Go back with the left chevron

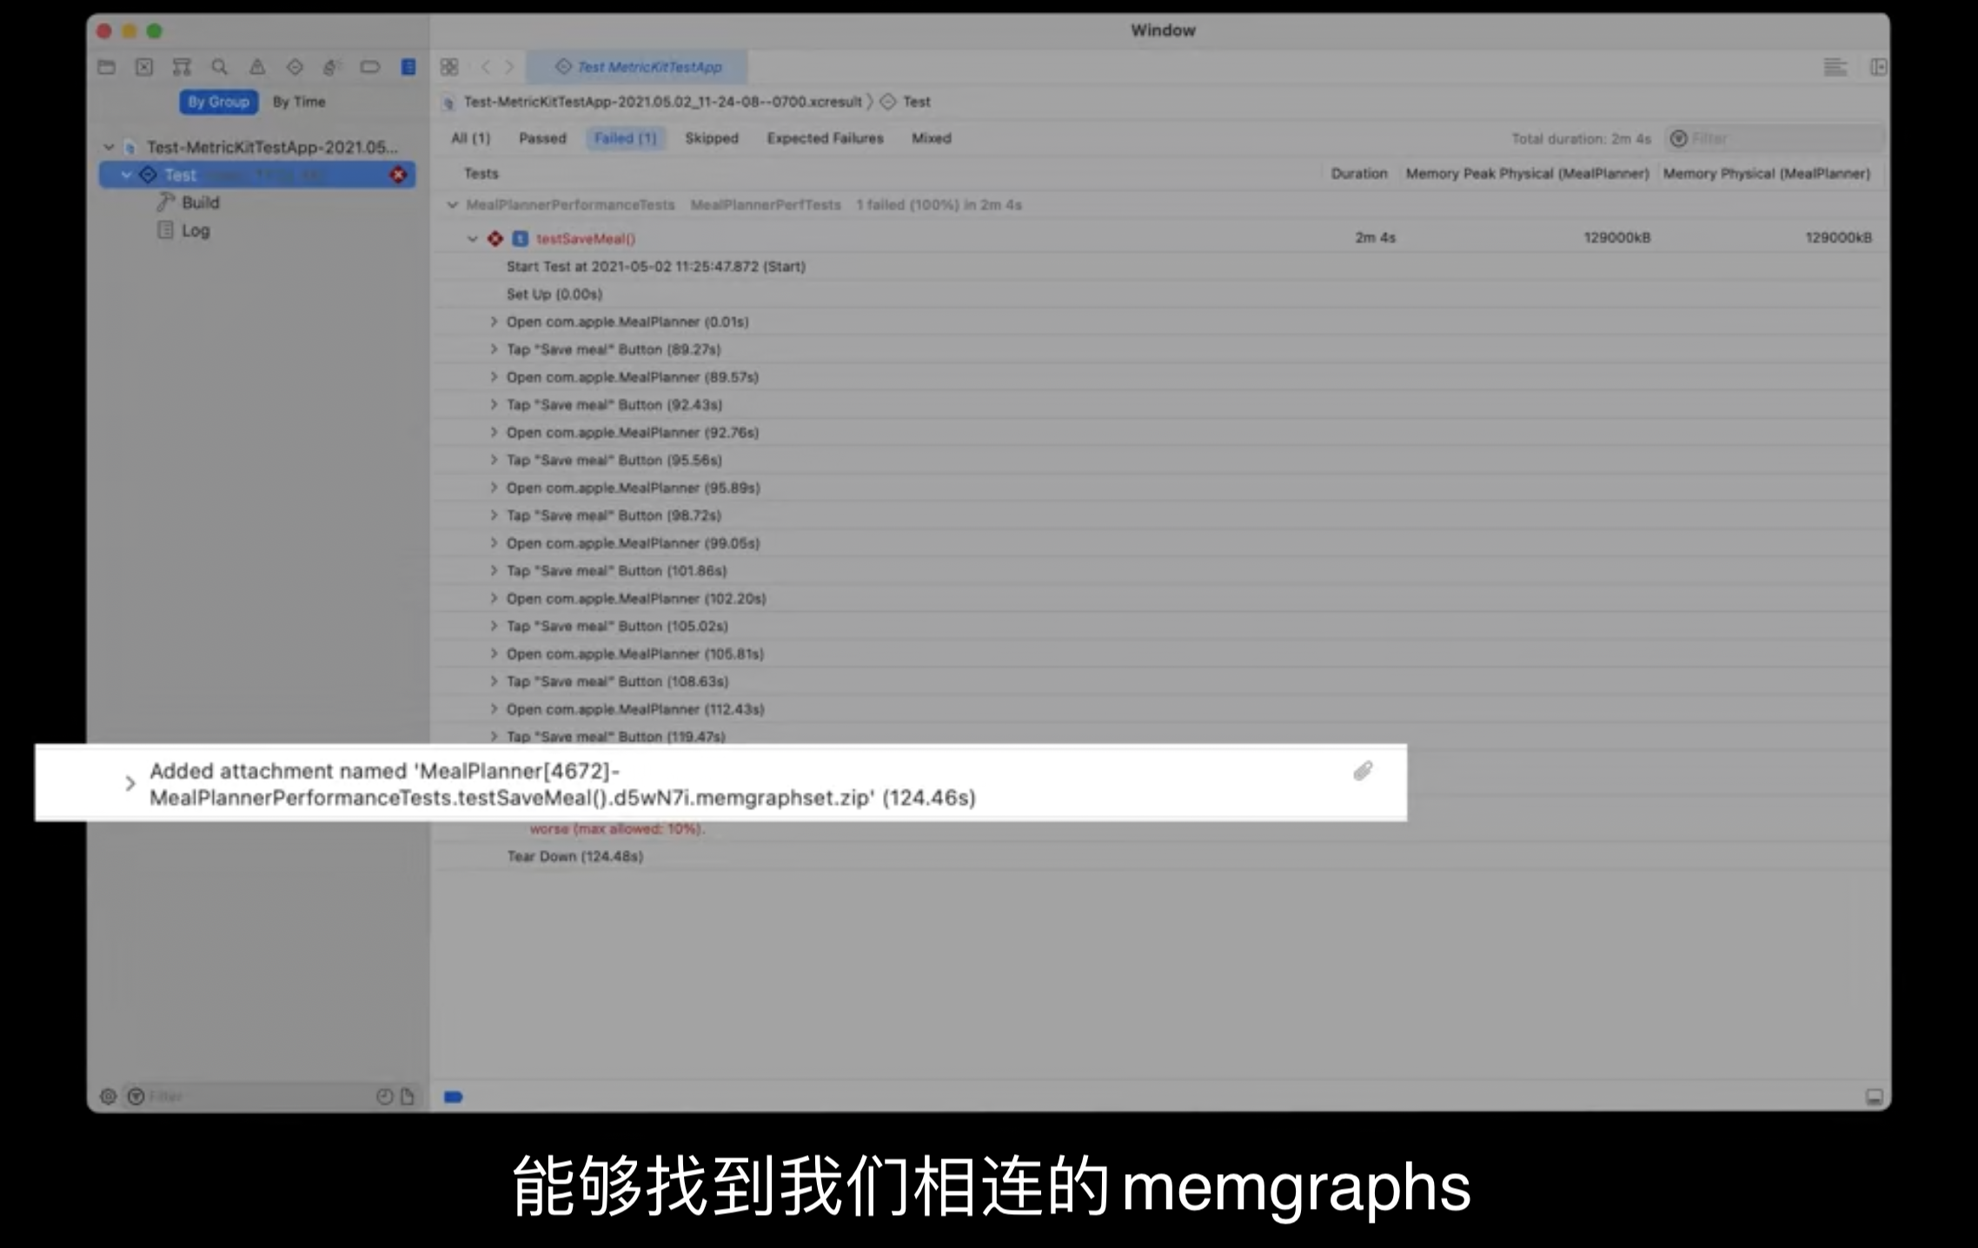click(486, 67)
